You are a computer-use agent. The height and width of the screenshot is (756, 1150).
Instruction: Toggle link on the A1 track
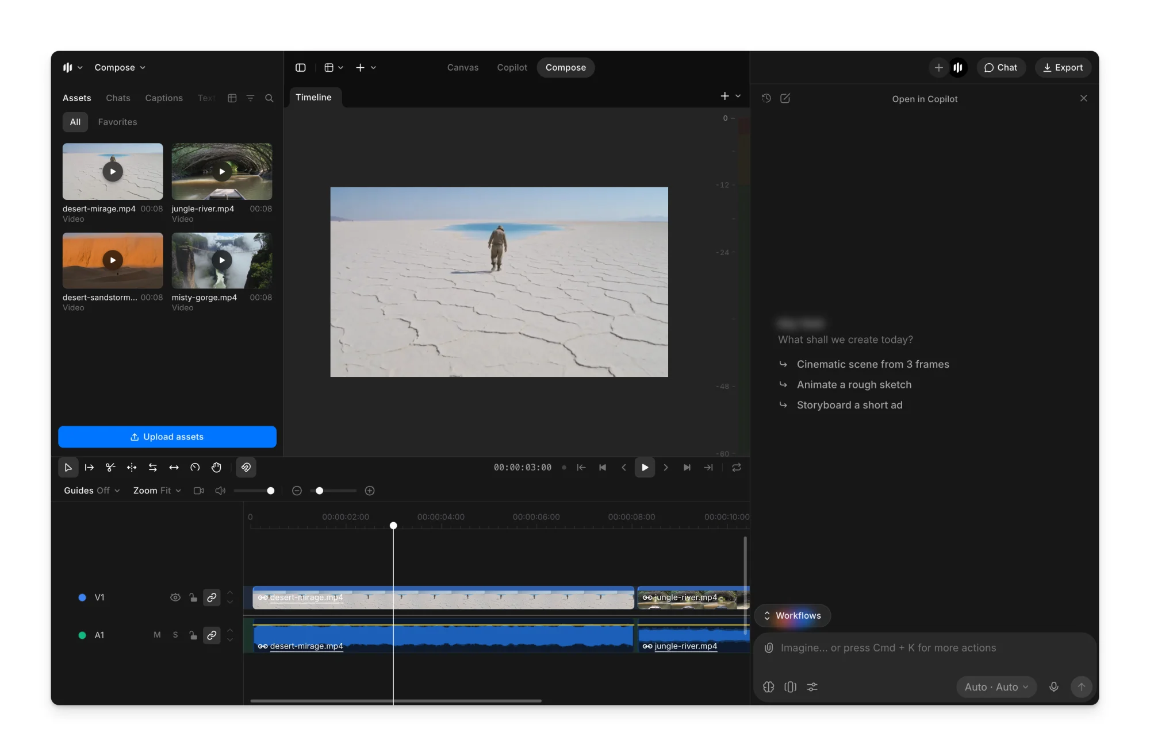click(212, 635)
